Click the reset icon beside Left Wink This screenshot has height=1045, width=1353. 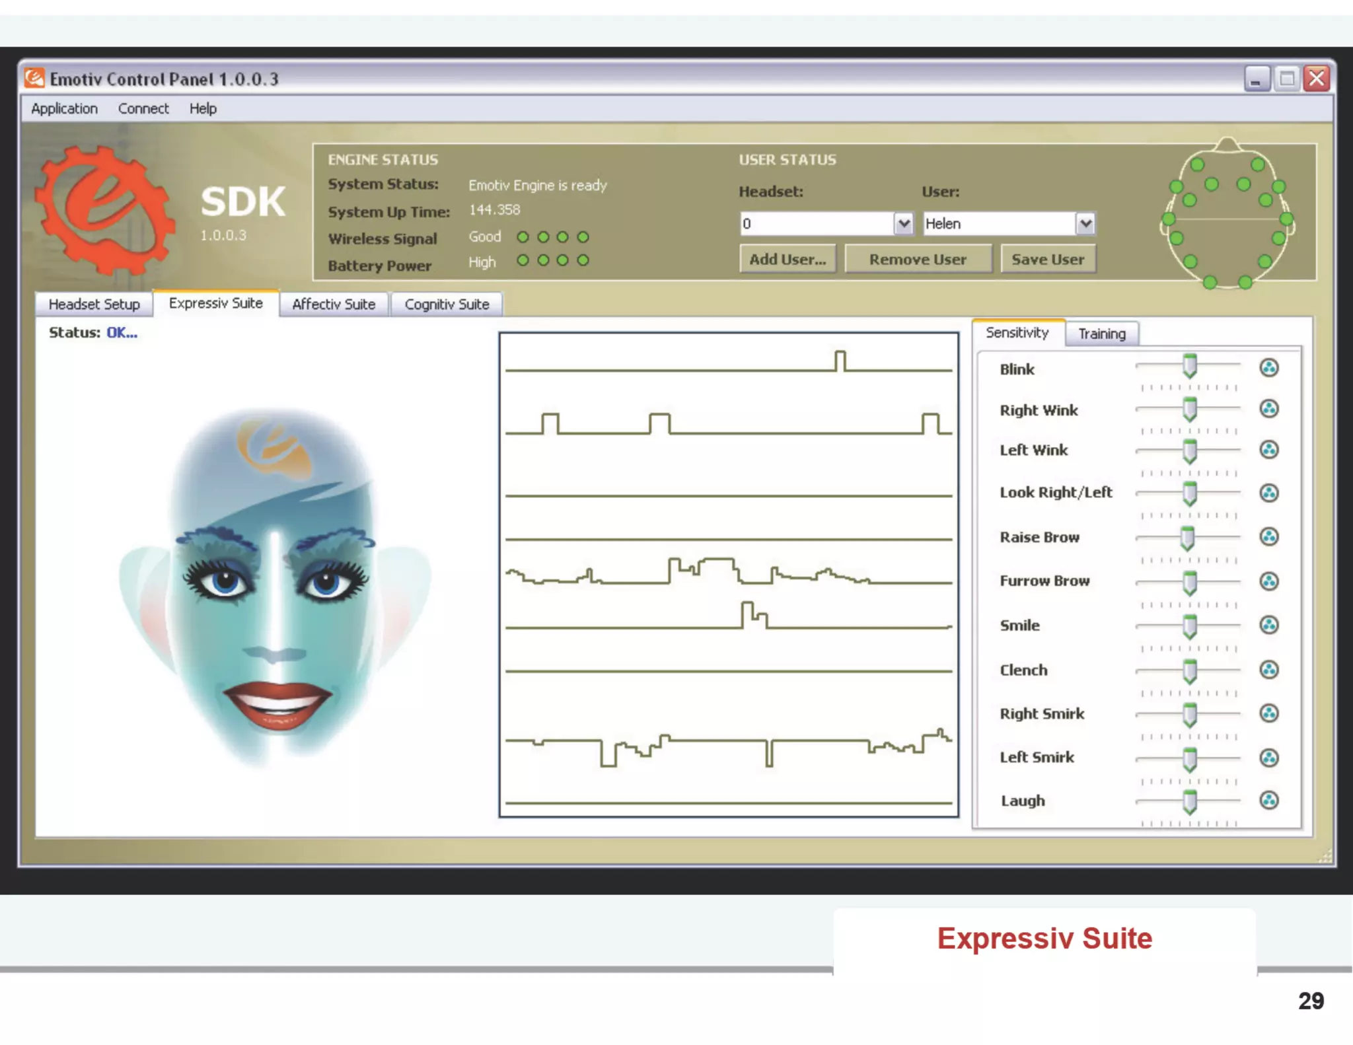click(1268, 450)
